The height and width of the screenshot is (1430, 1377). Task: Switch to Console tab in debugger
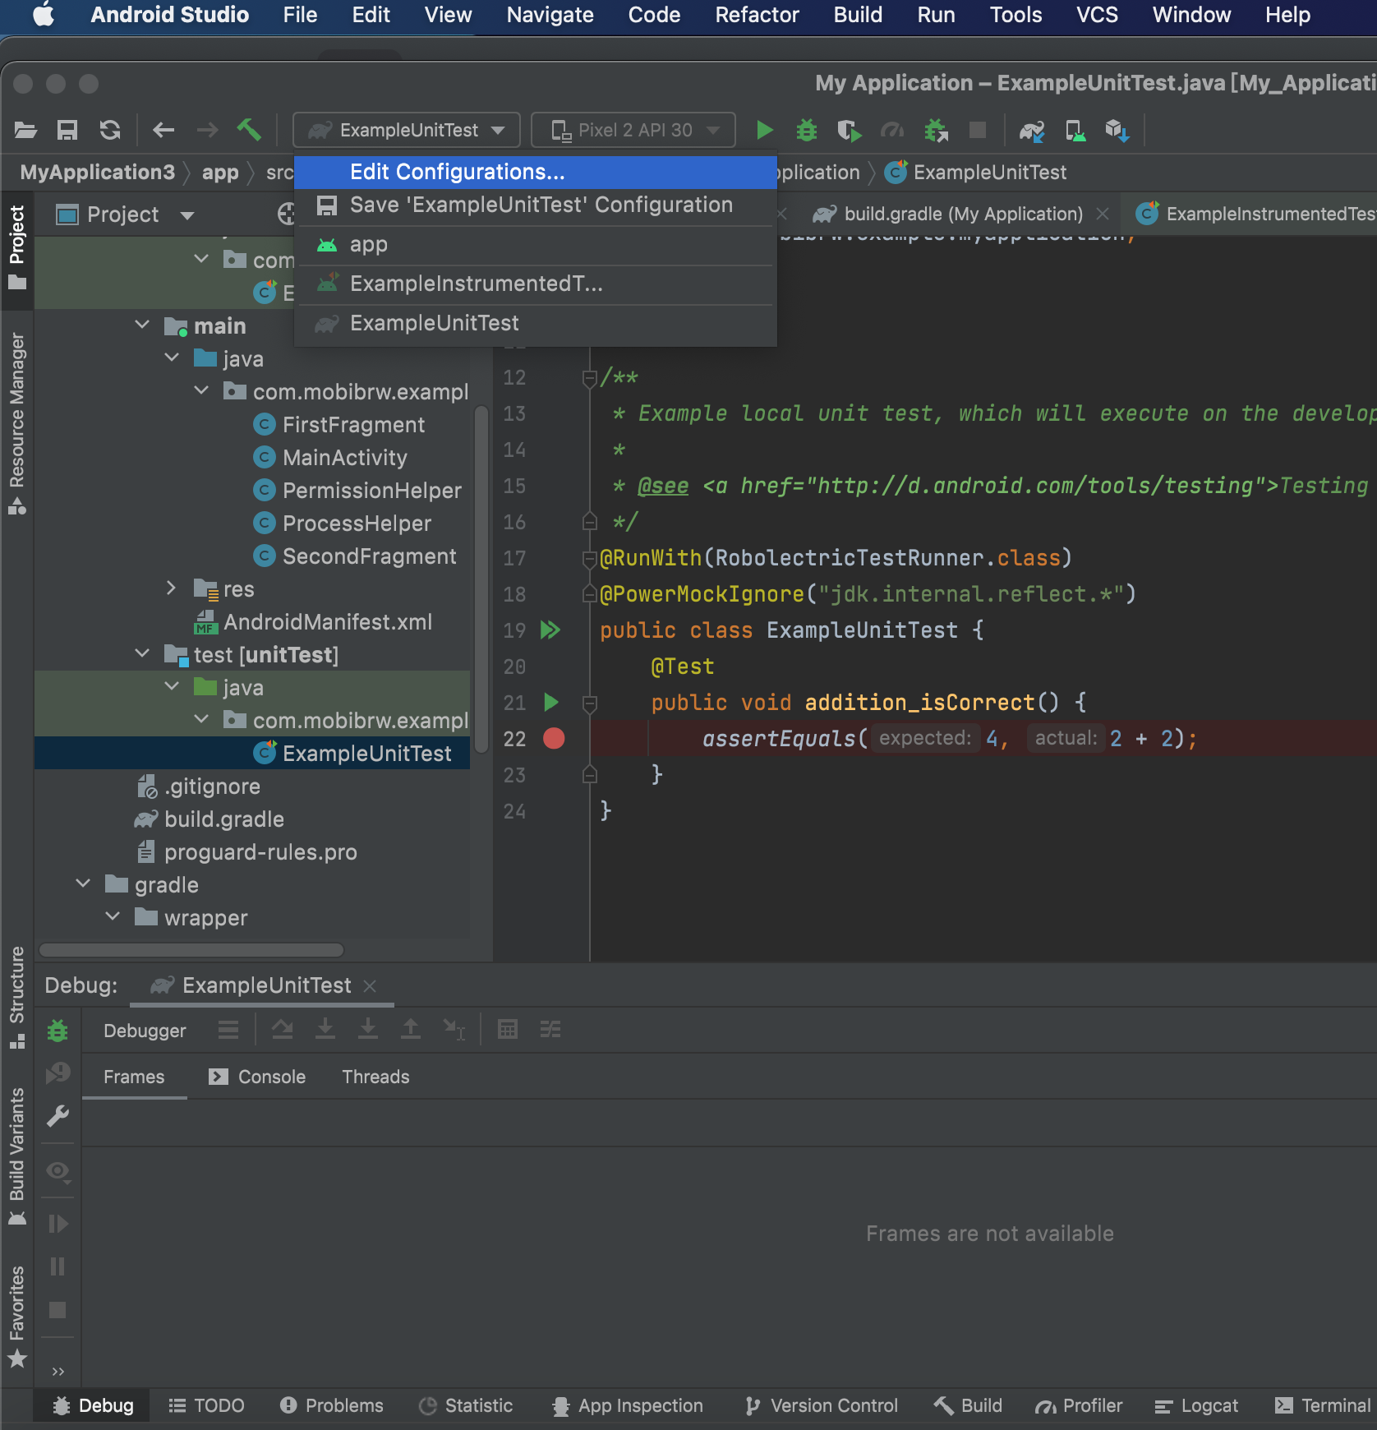coord(258,1077)
